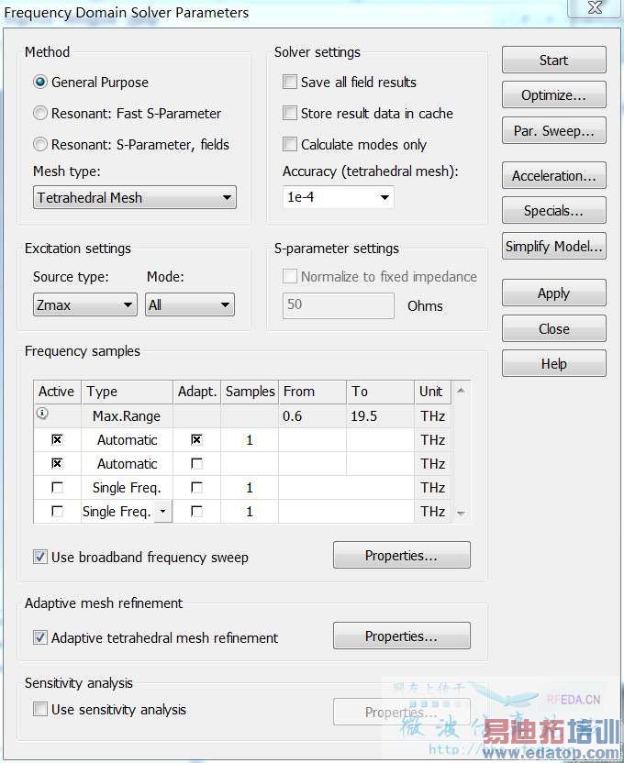The height and width of the screenshot is (763, 624).
Task: Expand the last Single Freq. type dropdown
Action: (x=163, y=512)
